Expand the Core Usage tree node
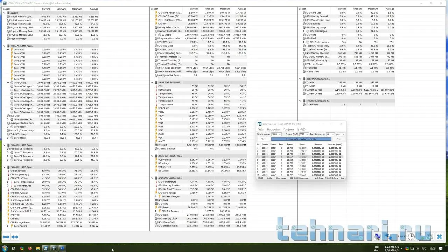This screenshot has height=252, width=448. [x=8, y=127]
